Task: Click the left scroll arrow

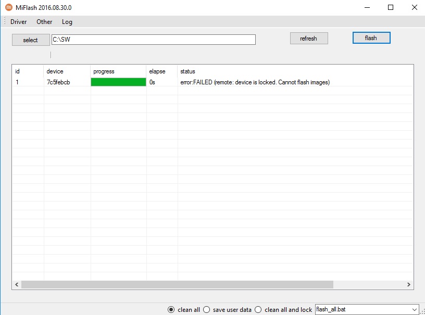Action: click(17, 284)
